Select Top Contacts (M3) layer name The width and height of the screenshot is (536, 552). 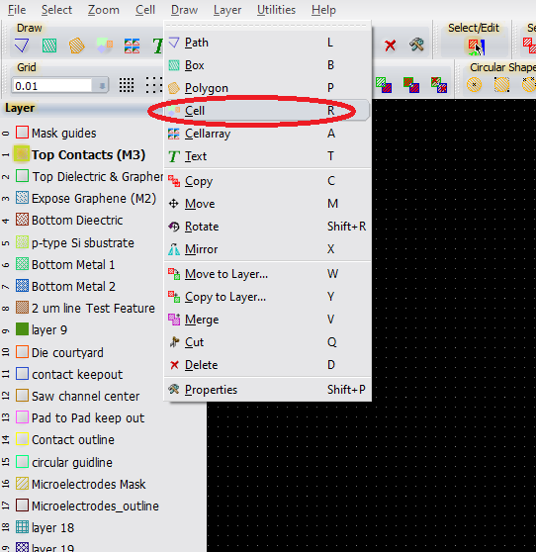point(88,155)
